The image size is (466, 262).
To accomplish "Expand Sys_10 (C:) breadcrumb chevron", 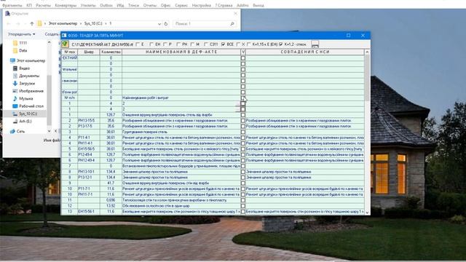I will [106, 23].
